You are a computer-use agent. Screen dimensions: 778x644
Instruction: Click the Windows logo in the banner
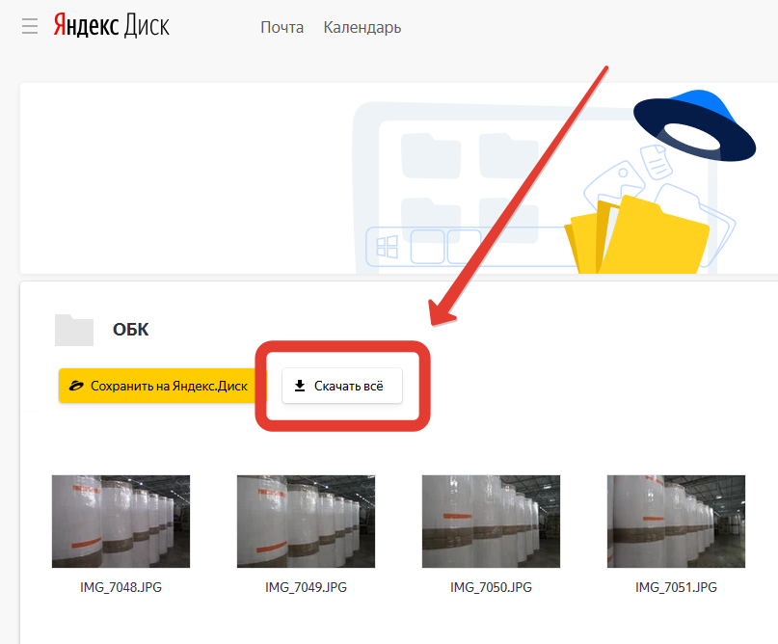[388, 248]
